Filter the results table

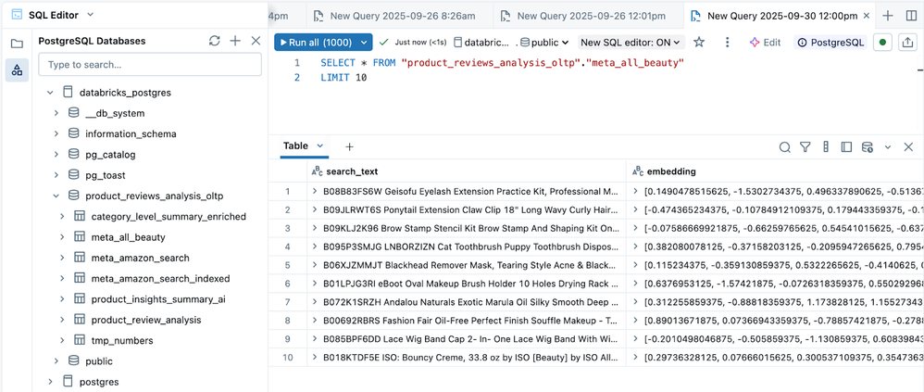tap(805, 147)
